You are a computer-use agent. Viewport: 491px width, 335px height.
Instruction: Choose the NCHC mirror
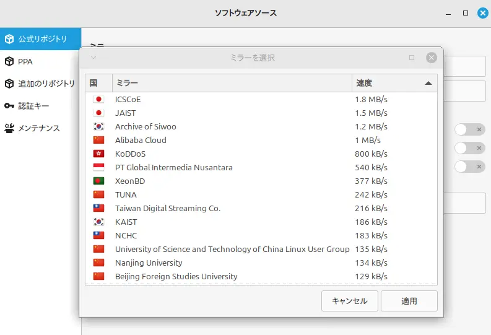point(261,235)
